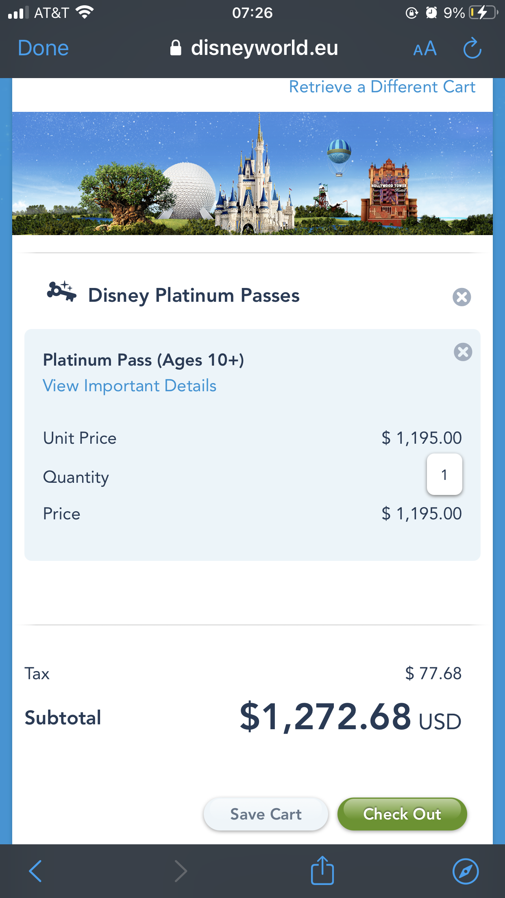Go forward with the right chevron
The image size is (505, 898).
(181, 871)
